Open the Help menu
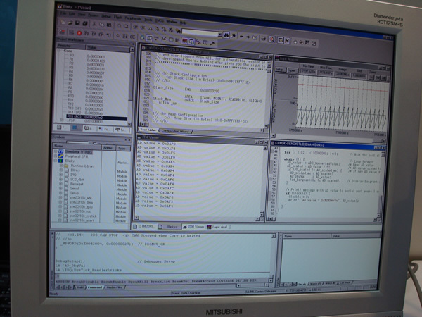This screenshot has height=317, width=422. (183, 23)
